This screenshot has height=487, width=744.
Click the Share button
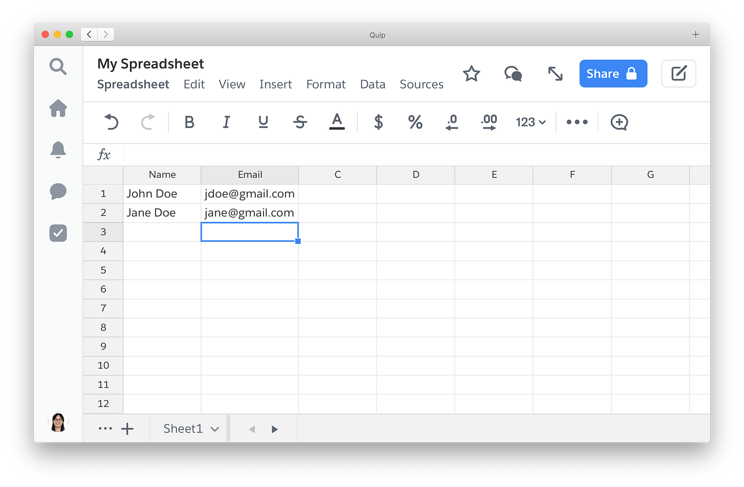click(x=613, y=73)
